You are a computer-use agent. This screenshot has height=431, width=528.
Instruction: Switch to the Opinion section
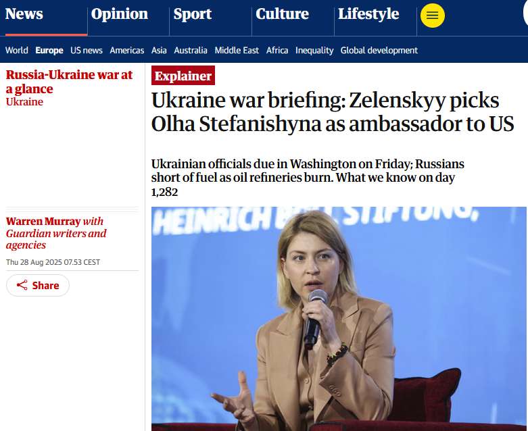[x=120, y=14]
